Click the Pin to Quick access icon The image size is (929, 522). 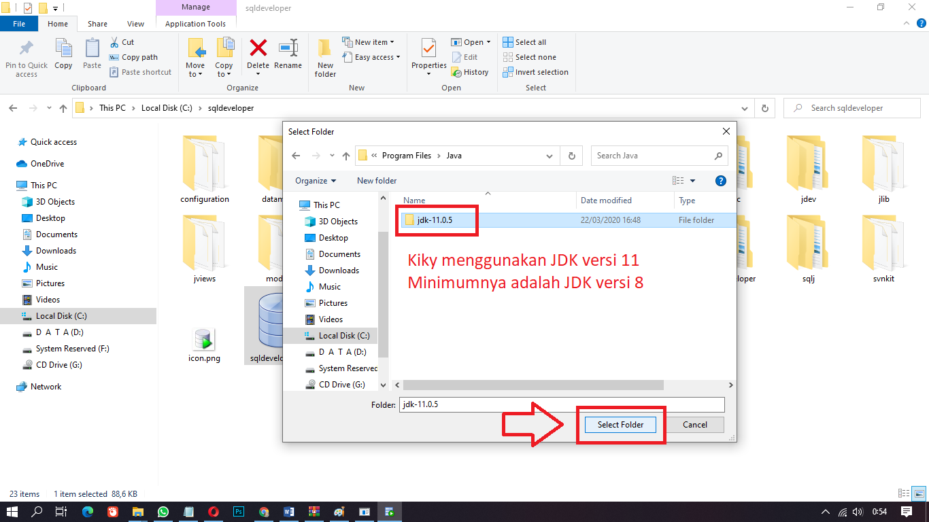coord(26,54)
